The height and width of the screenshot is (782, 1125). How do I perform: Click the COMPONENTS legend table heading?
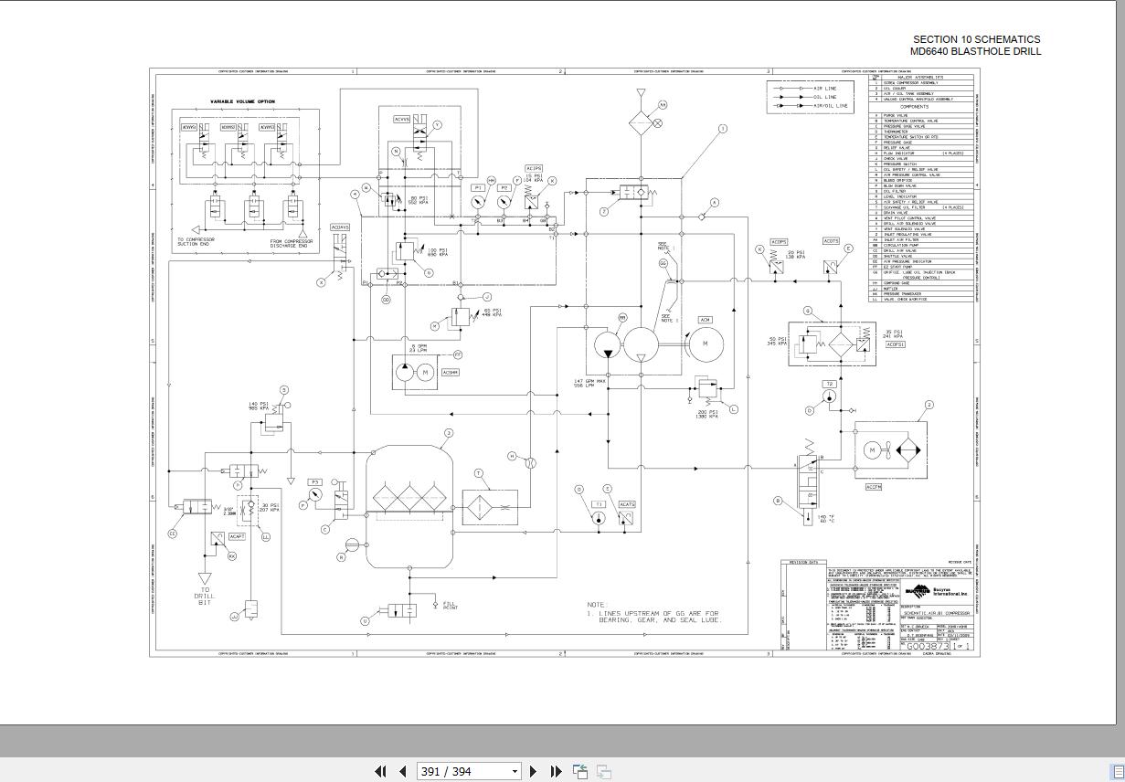click(x=915, y=107)
